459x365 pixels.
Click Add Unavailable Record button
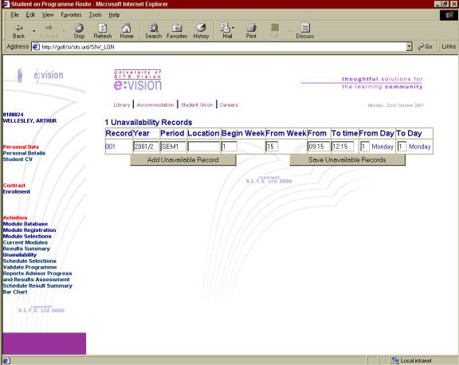coord(183,160)
